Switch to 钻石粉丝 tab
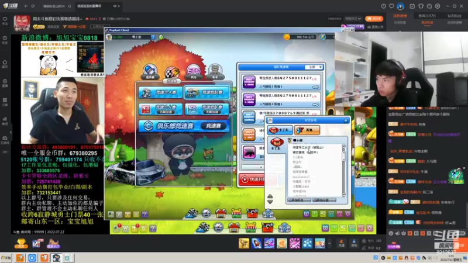The image size is (468, 263). (455, 16)
